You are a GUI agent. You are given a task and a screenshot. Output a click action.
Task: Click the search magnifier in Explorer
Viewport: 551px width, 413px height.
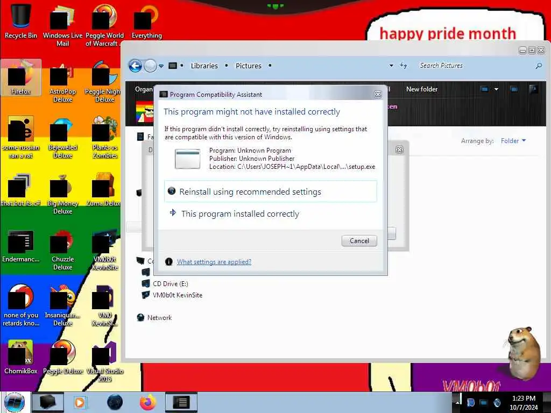pyautogui.click(x=538, y=66)
